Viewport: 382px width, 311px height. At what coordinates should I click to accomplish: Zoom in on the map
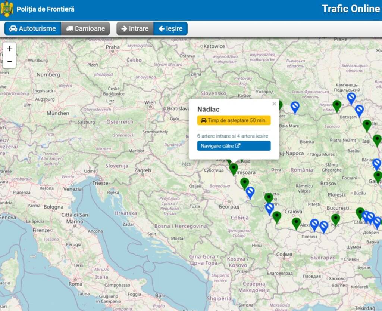click(x=10, y=49)
